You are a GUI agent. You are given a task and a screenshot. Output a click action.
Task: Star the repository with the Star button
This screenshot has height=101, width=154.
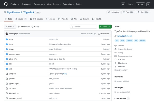(143, 12)
